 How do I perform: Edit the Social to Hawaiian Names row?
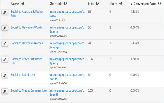coord(5,44)
